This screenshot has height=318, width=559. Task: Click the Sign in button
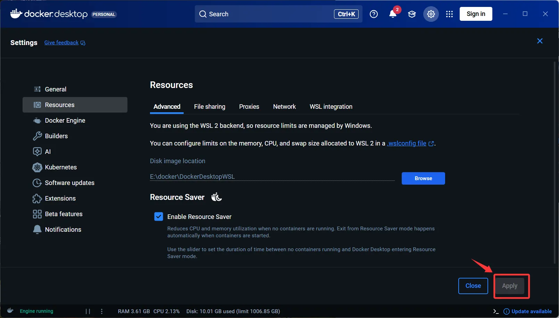coord(476,14)
